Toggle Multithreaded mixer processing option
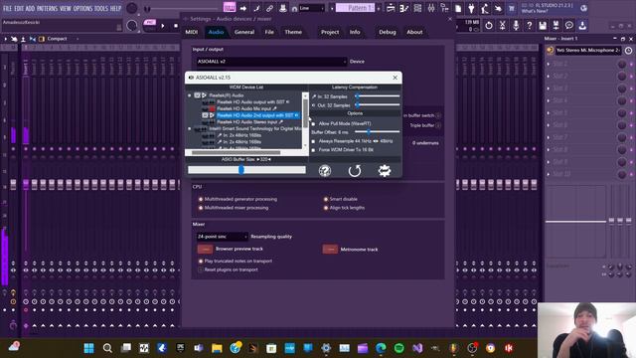 (x=201, y=208)
